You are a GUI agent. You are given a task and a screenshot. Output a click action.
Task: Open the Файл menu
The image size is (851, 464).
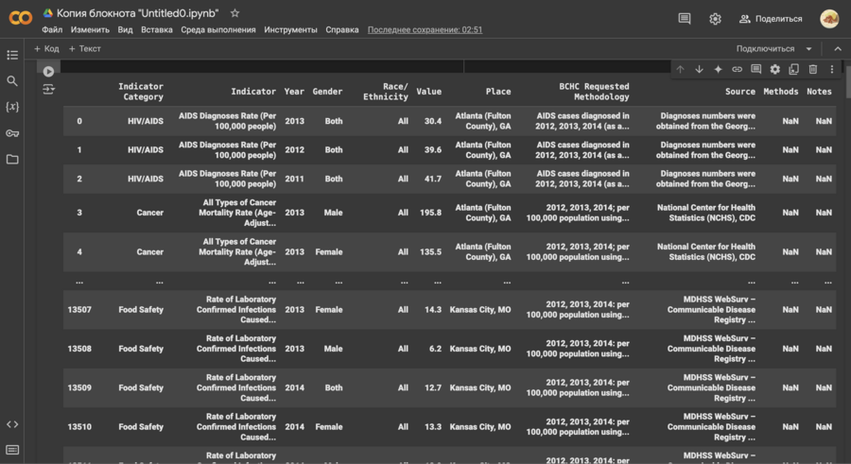(52, 30)
